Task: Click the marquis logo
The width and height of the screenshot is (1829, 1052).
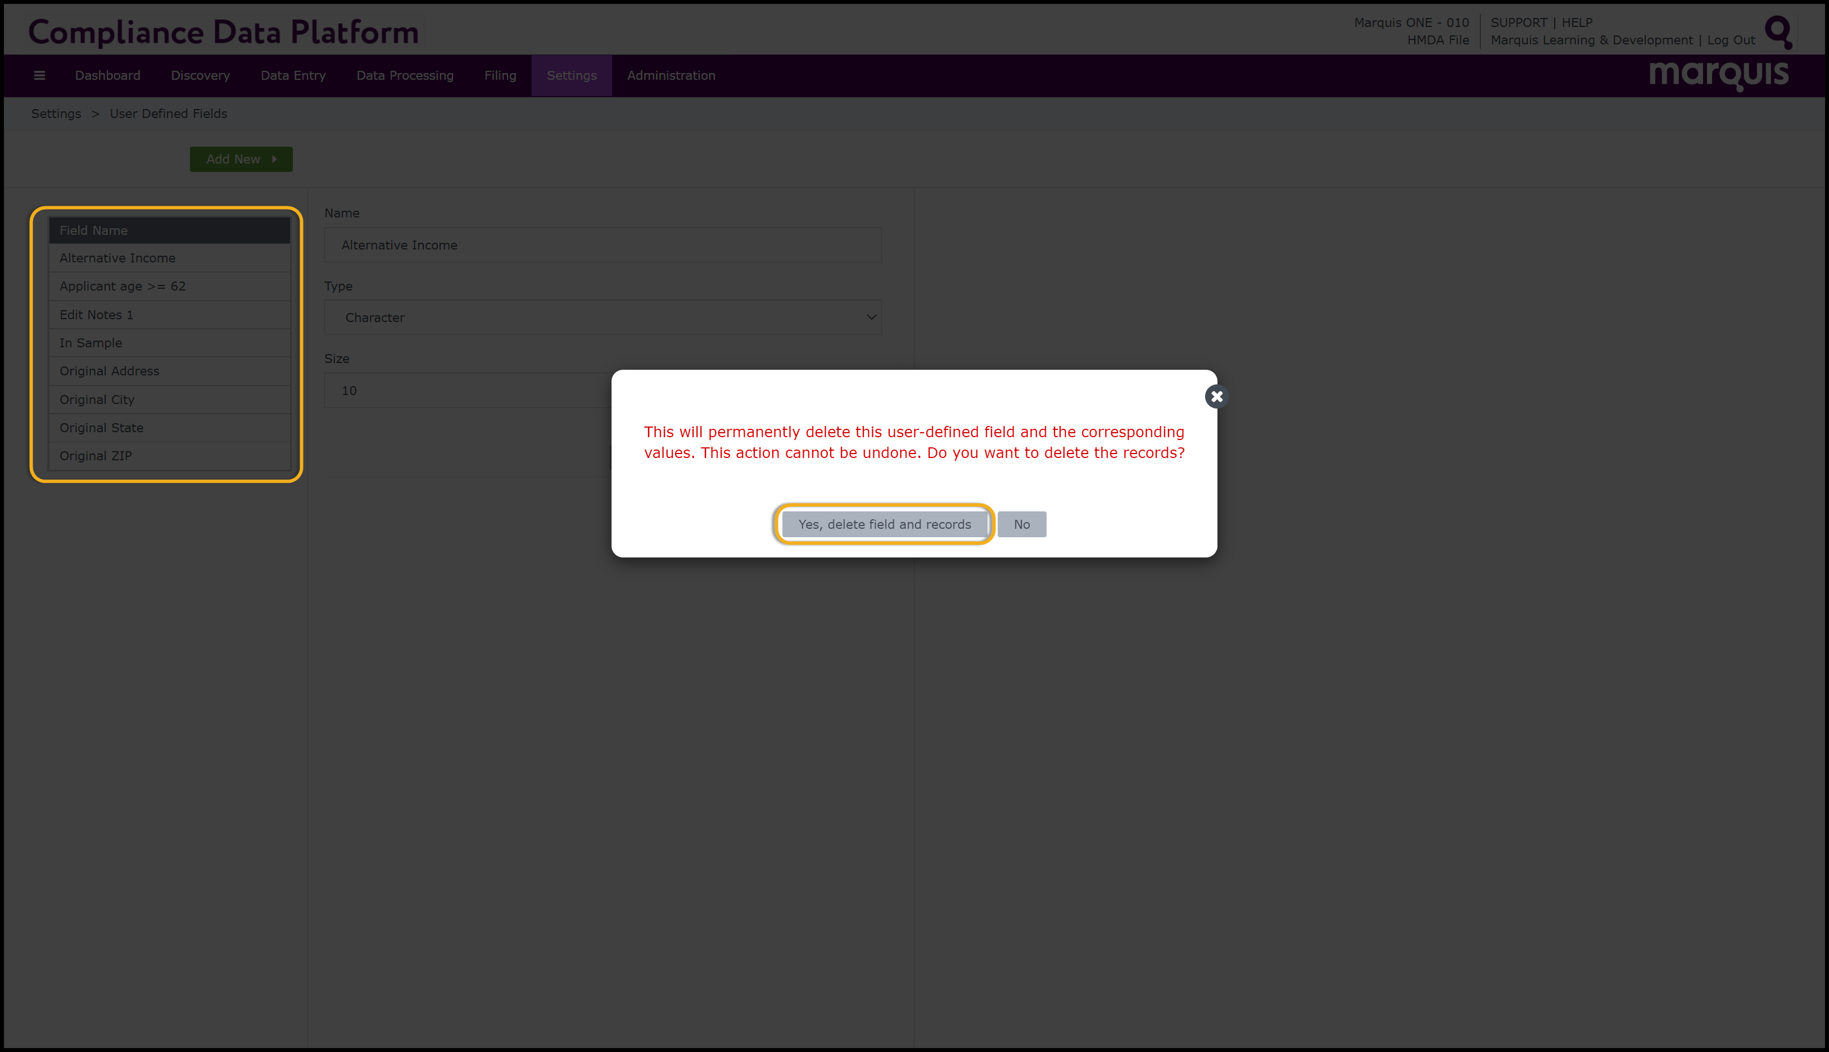Action: pyautogui.click(x=1718, y=74)
